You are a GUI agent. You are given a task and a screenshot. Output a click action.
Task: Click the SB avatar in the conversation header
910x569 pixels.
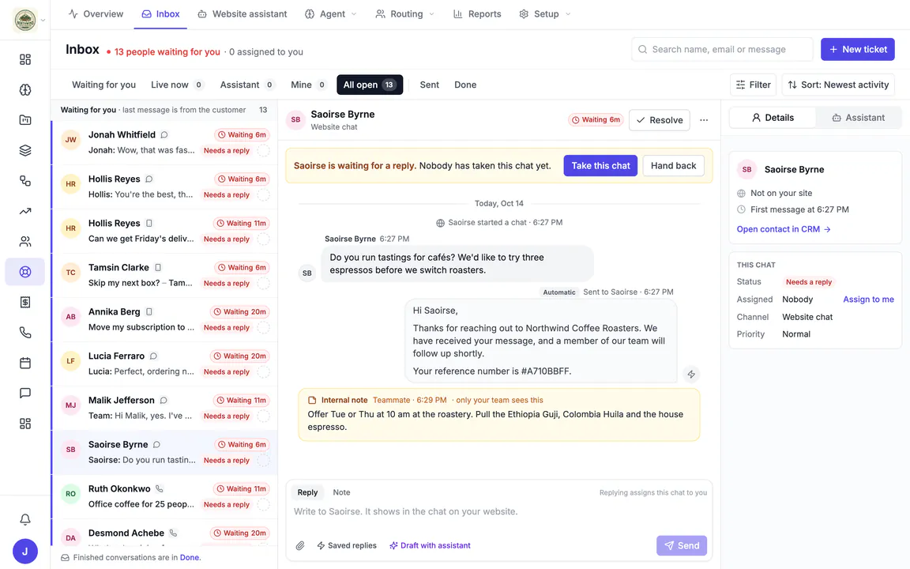[295, 119]
